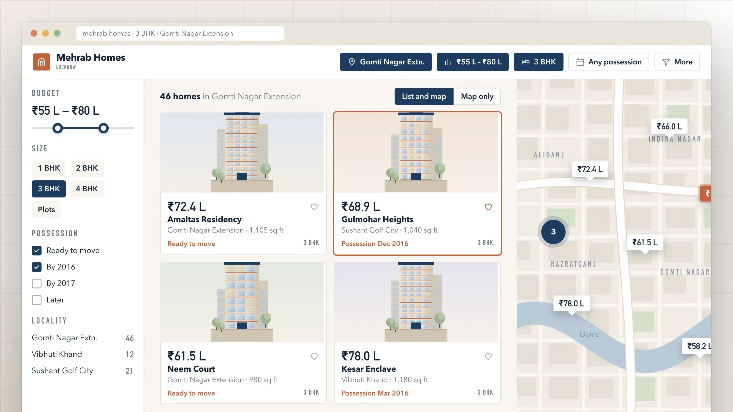Click the Aliganj map label
Viewport: 733px width, 412px height.
549,155
